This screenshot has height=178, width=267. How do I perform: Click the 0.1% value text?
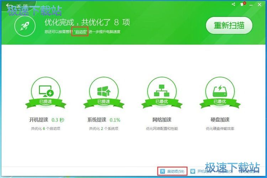115,120
